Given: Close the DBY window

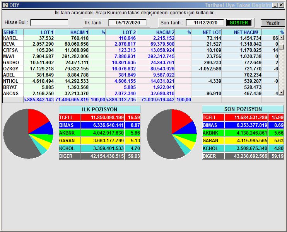Looking at the screenshot, I should 281,5.
